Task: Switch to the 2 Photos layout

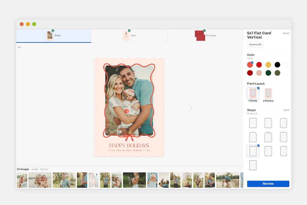Action: pyautogui.click(x=268, y=94)
